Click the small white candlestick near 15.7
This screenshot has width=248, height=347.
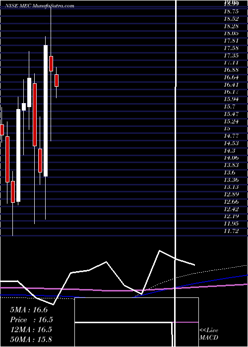tap(24, 107)
